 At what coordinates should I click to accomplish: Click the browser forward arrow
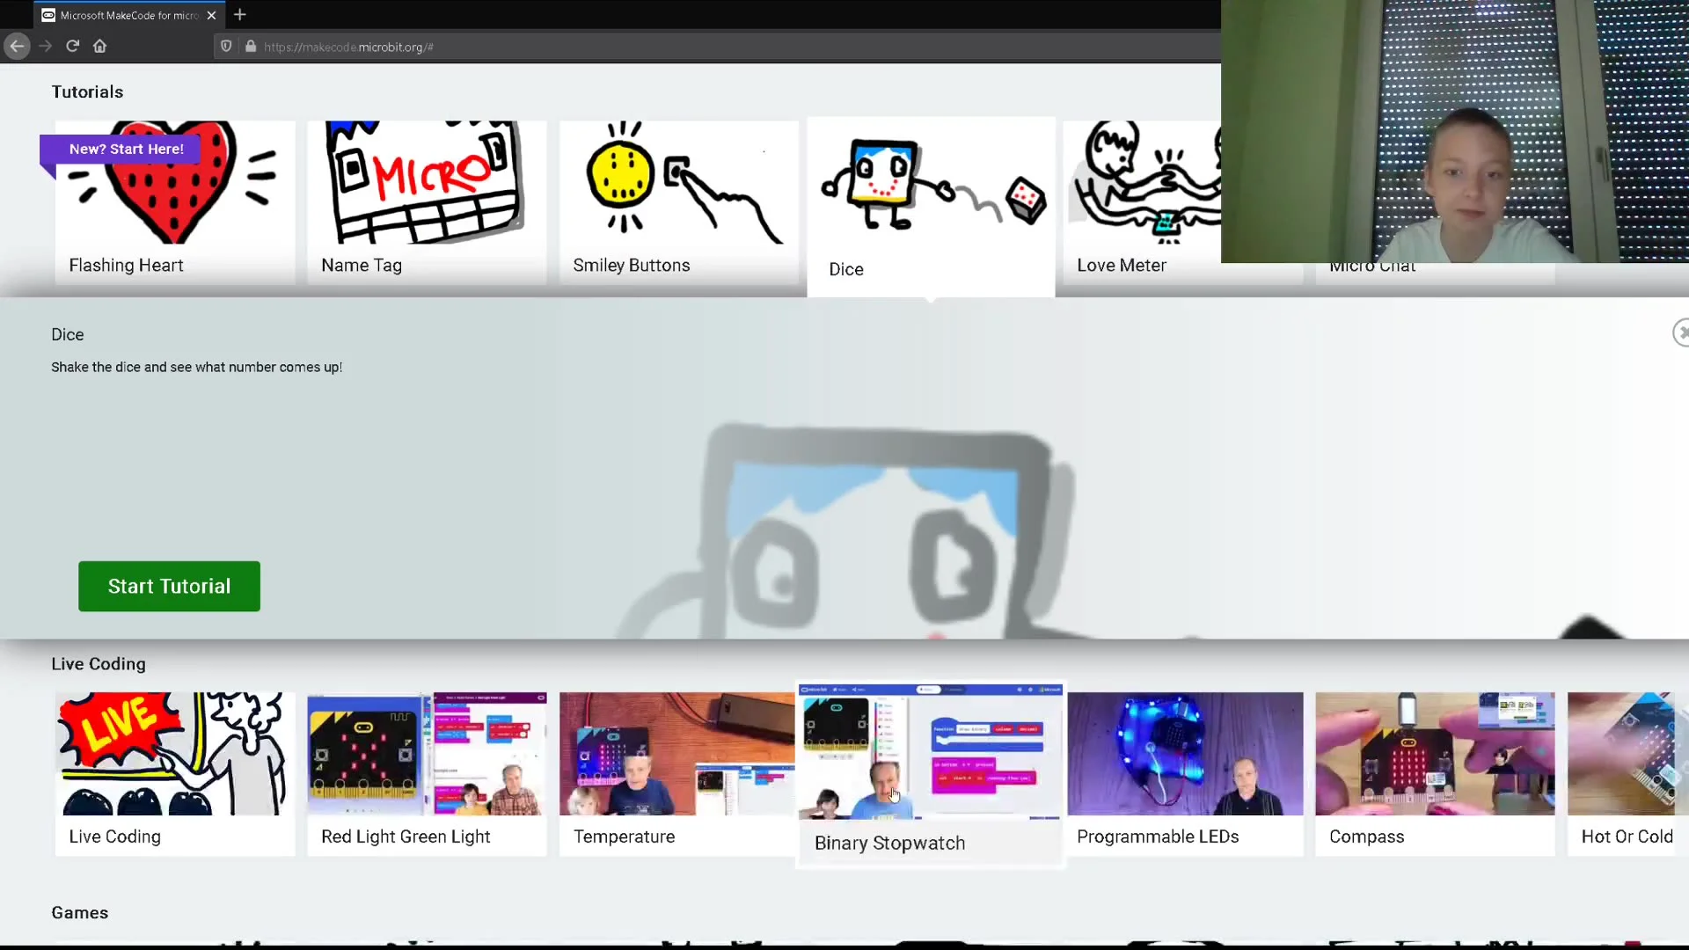click(x=46, y=46)
